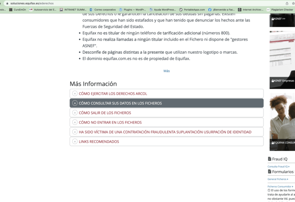Click the Más link below the list
The width and height of the screenshot is (295, 202).
[x=166, y=71]
